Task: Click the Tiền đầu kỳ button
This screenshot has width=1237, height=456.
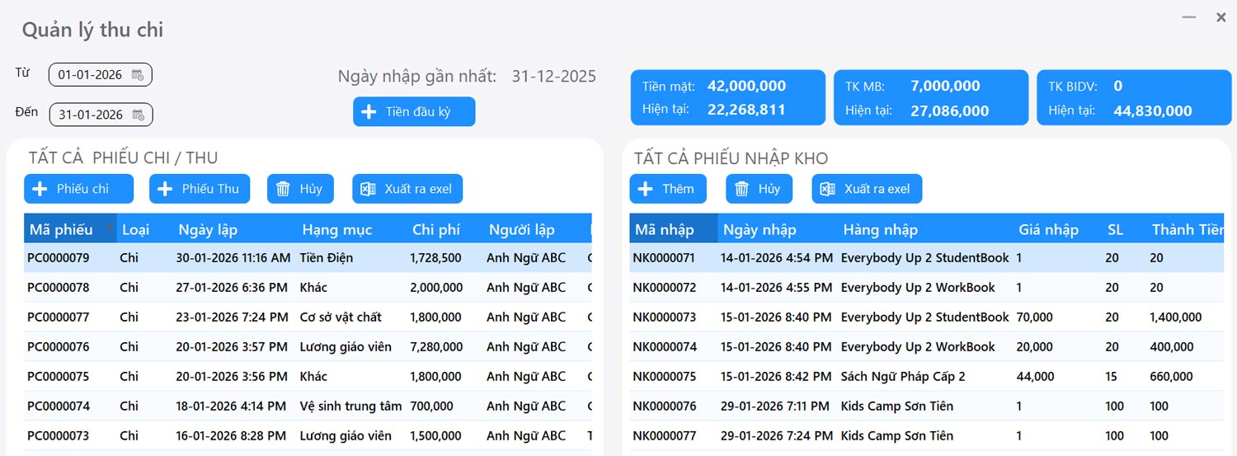Action: [414, 111]
